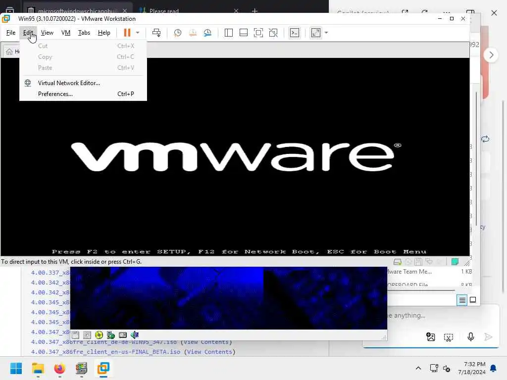Open the Windows Start menu
The image size is (507, 380).
click(16, 368)
